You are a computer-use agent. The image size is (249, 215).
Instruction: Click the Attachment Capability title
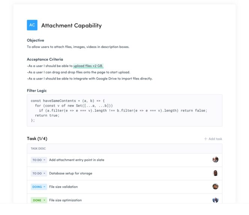click(x=71, y=26)
